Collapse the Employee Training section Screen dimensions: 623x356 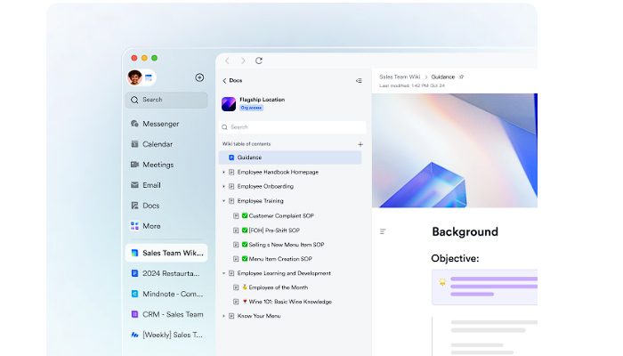pyautogui.click(x=223, y=201)
